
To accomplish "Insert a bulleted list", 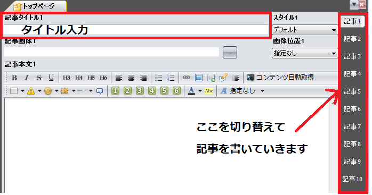I will click(158, 78).
